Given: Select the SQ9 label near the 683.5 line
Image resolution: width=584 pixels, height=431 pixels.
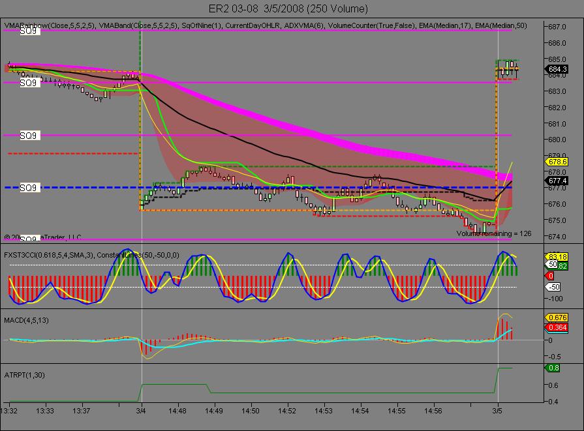Looking at the screenshot, I should click(29, 83).
